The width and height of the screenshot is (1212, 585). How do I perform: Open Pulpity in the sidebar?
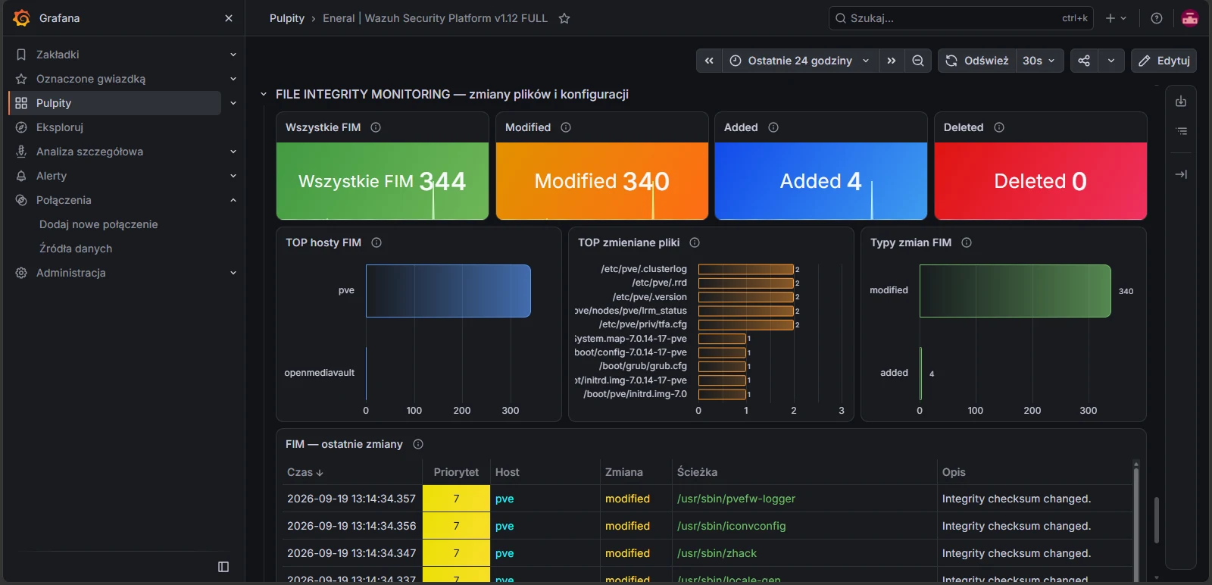[115, 103]
